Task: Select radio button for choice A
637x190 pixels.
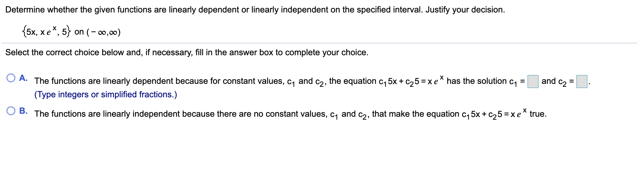Action: coord(11,78)
